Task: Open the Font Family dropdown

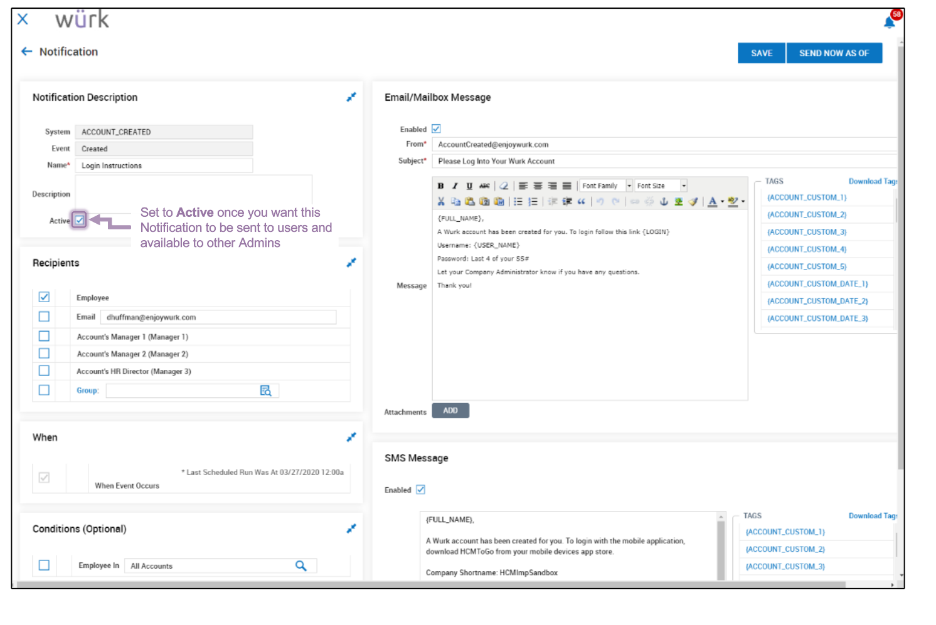Action: 605,186
